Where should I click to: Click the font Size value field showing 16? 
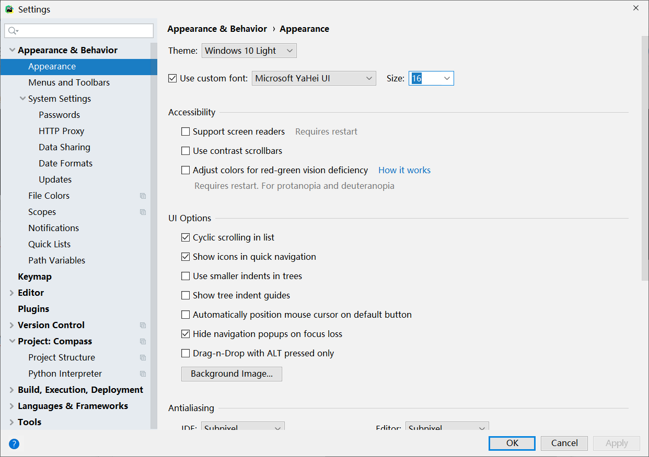425,78
